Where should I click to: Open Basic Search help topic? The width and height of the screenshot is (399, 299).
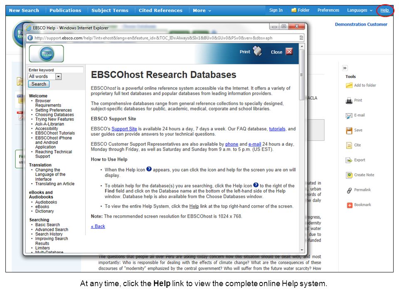47,225
